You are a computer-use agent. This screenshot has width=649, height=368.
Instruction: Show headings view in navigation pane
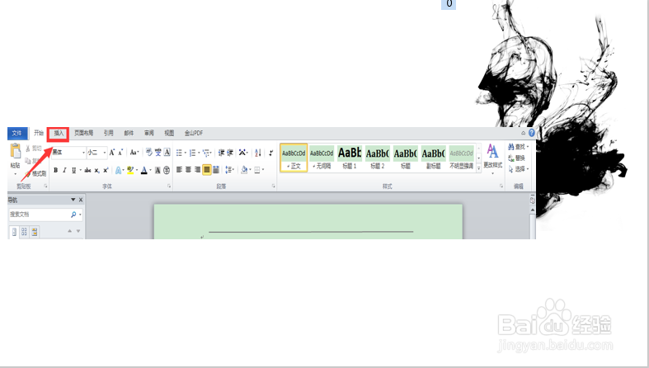[x=14, y=232]
